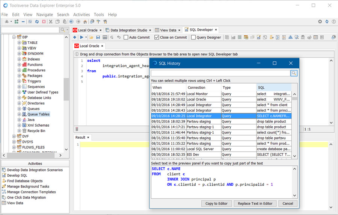
Task: Open Manage Connection Templates activity
Action: click(x=32, y=192)
